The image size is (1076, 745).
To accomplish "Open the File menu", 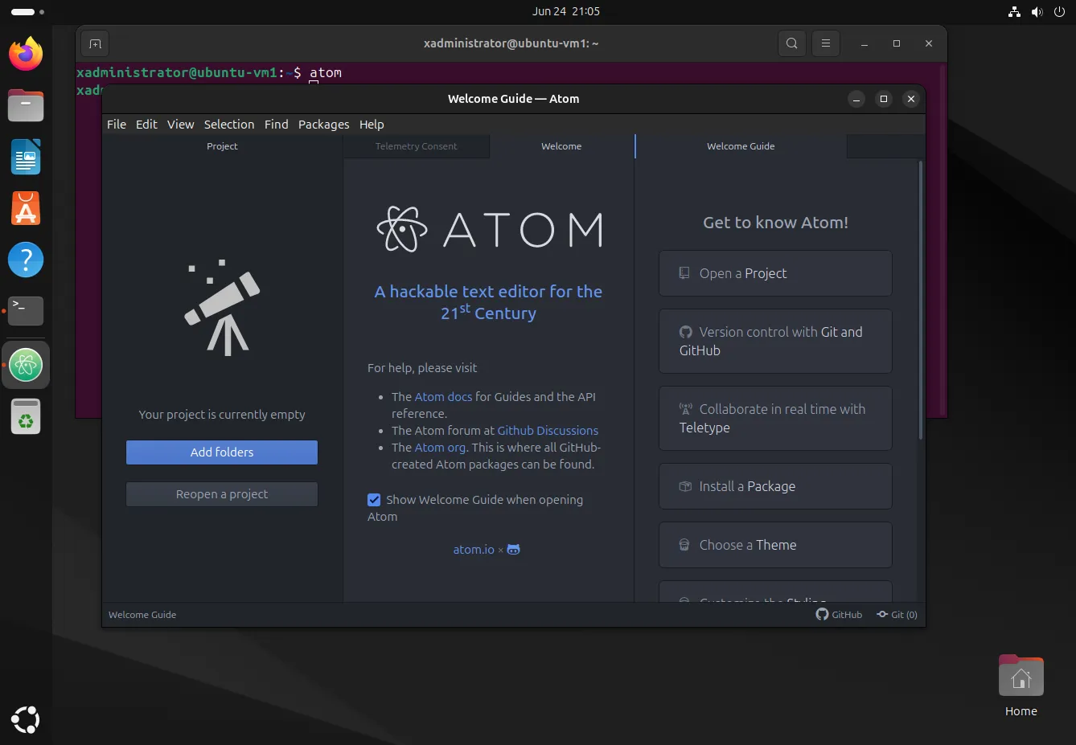I will (x=117, y=125).
